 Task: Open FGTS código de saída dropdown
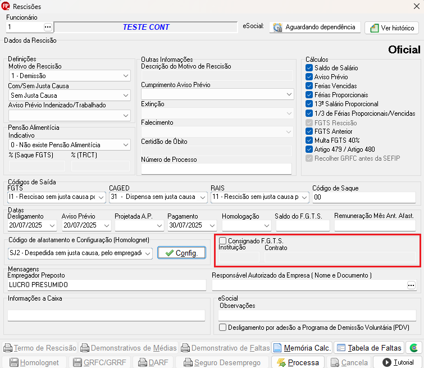point(101,197)
